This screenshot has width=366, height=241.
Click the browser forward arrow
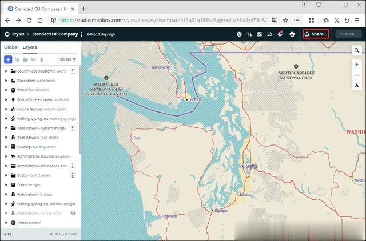18,21
